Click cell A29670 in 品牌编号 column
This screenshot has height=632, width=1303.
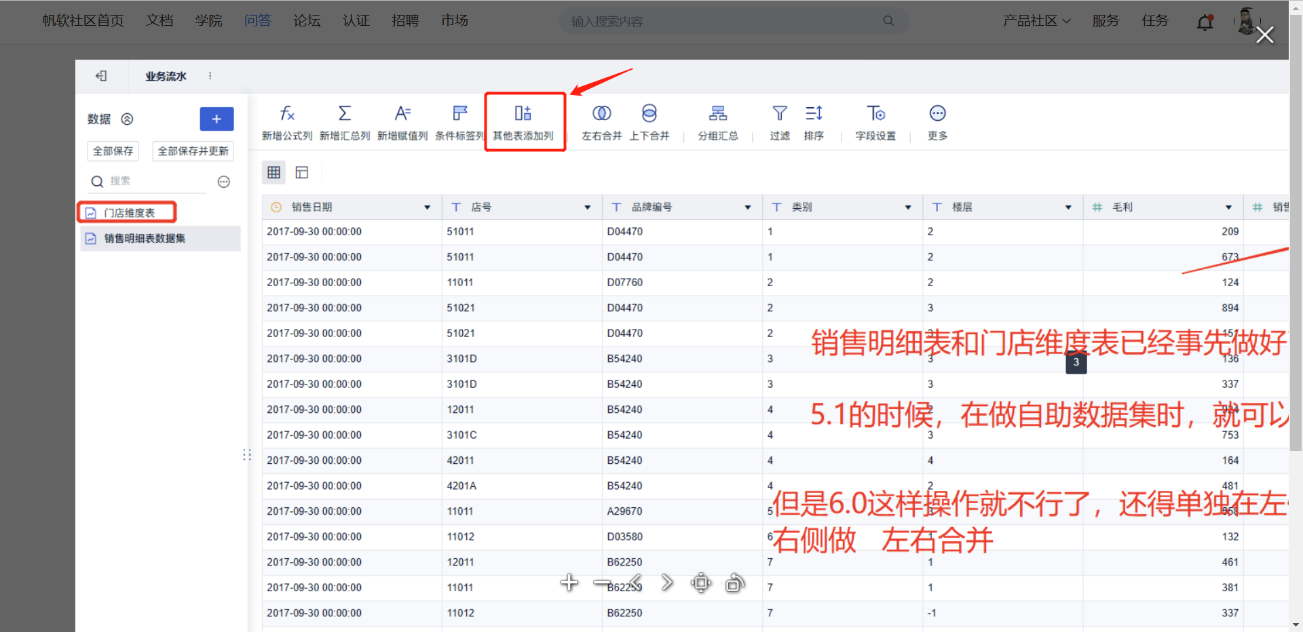682,511
